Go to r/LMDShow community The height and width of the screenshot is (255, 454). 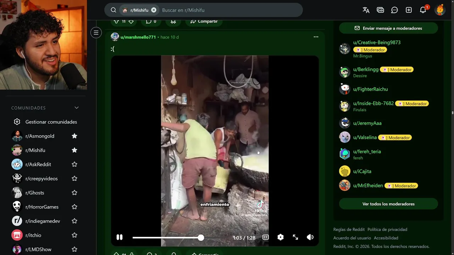38,249
